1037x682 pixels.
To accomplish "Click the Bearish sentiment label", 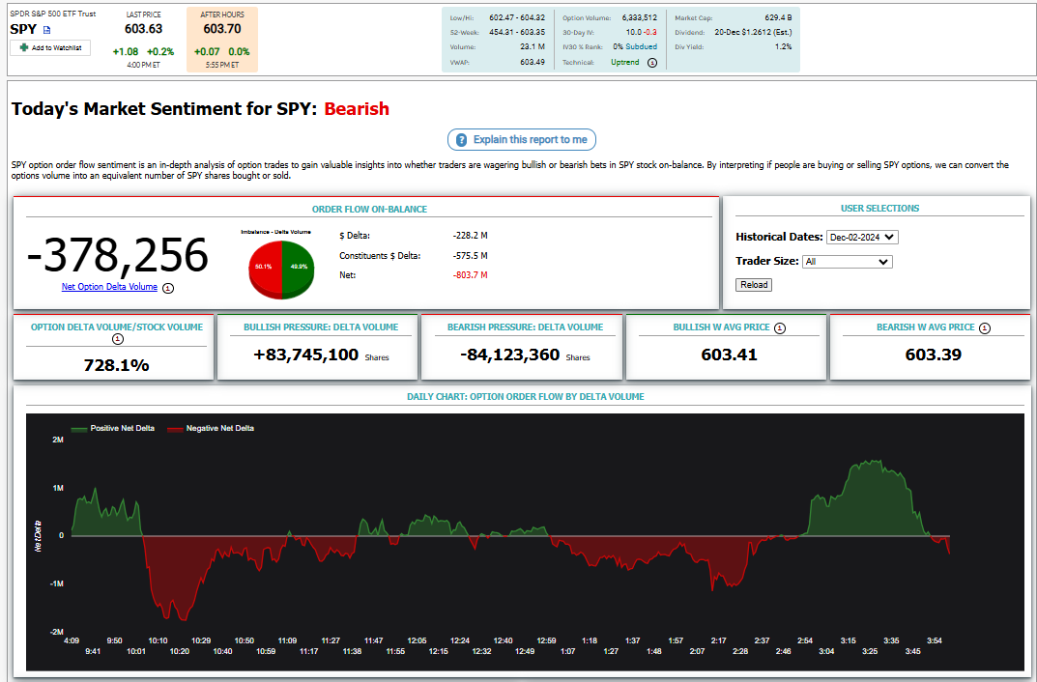I will 357,109.
